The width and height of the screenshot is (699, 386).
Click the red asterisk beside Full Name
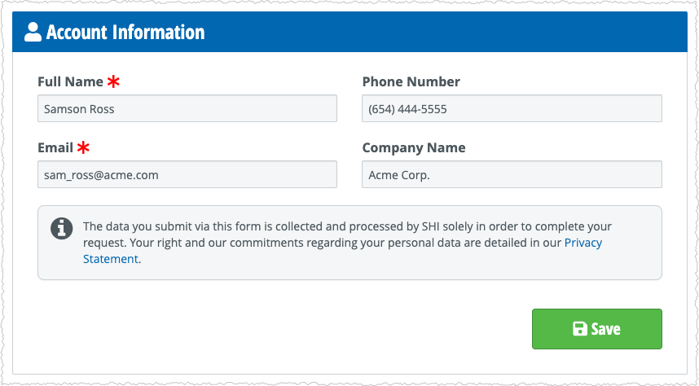[x=113, y=81]
